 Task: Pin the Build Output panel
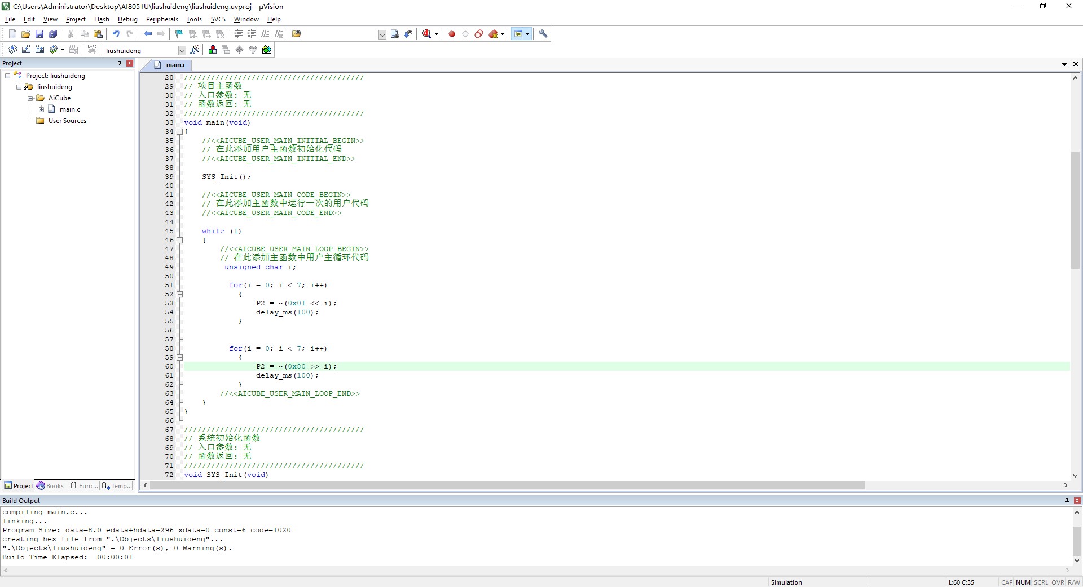coord(1067,501)
